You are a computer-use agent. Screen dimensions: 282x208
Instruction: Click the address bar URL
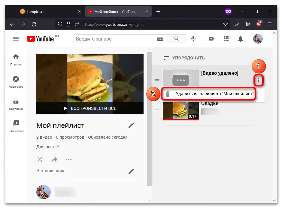113,24
